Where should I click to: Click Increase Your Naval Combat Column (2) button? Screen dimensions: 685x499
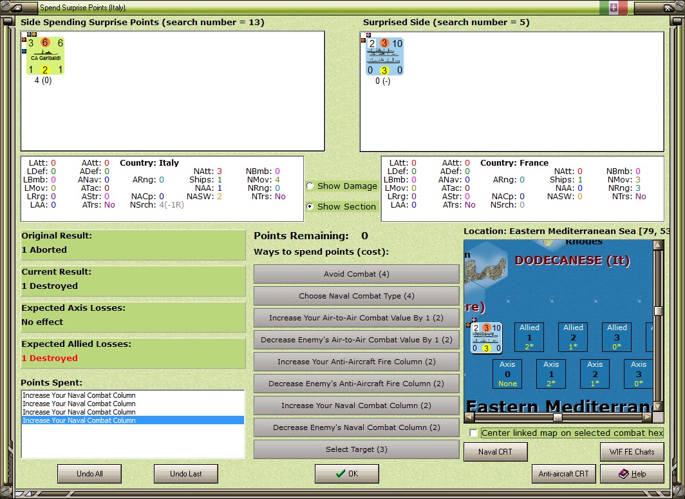point(357,406)
